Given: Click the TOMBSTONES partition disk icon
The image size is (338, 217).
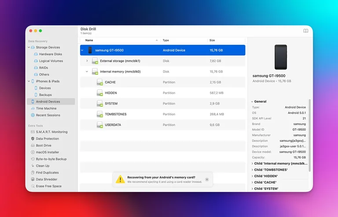Looking at the screenshot, I should 99,114.
